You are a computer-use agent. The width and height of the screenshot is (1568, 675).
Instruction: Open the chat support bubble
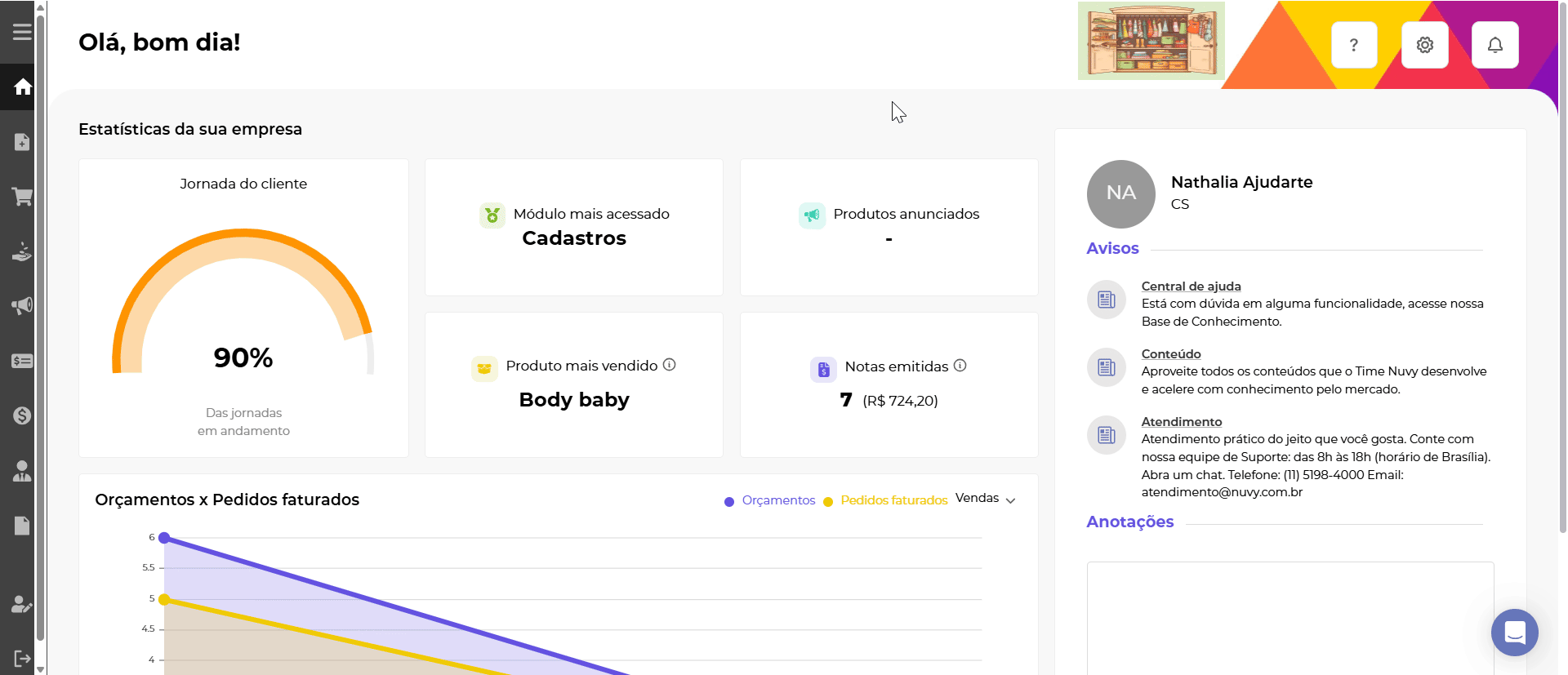1514,633
